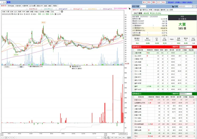Open the 新聞 tab in right panel
This screenshot has width=197, height=139.
150,10
